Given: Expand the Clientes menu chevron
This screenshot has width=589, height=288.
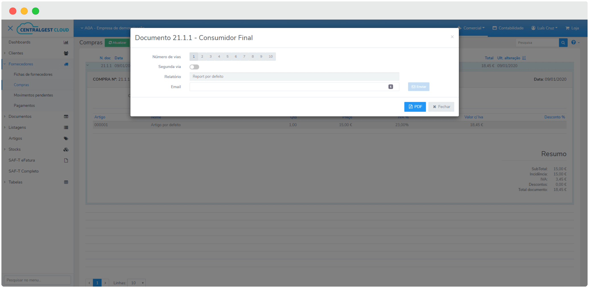Looking at the screenshot, I should tap(5, 53).
